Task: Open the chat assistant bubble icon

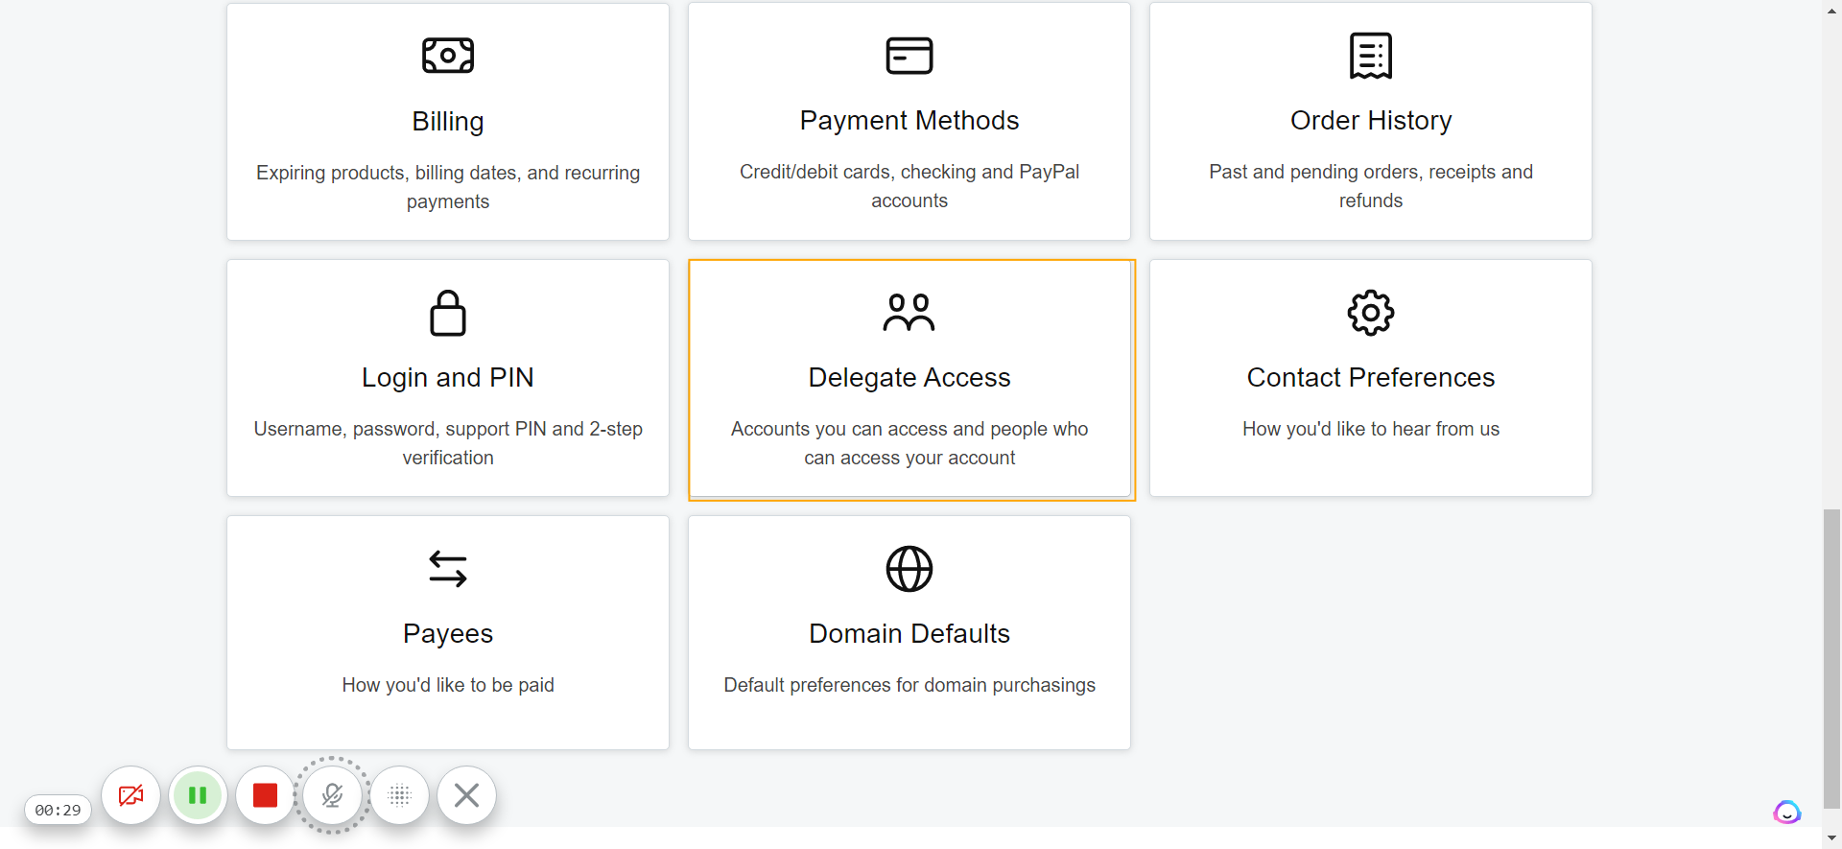Action: pos(1787,813)
